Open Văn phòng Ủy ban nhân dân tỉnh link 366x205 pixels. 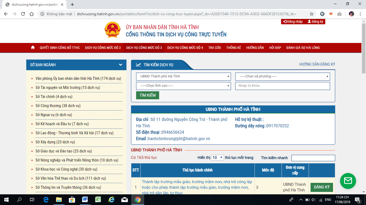tap(78, 78)
